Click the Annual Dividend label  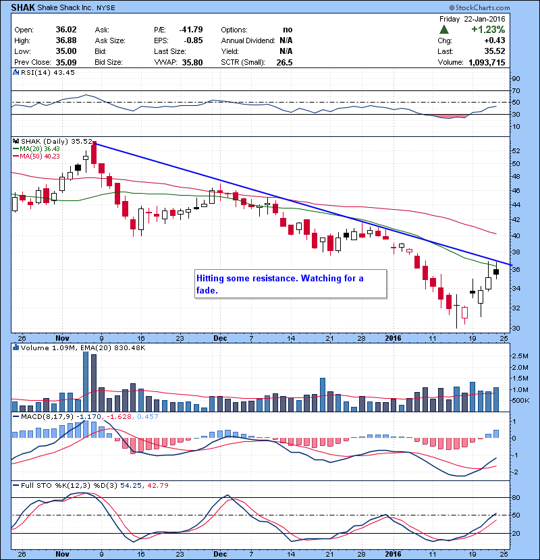tap(248, 40)
